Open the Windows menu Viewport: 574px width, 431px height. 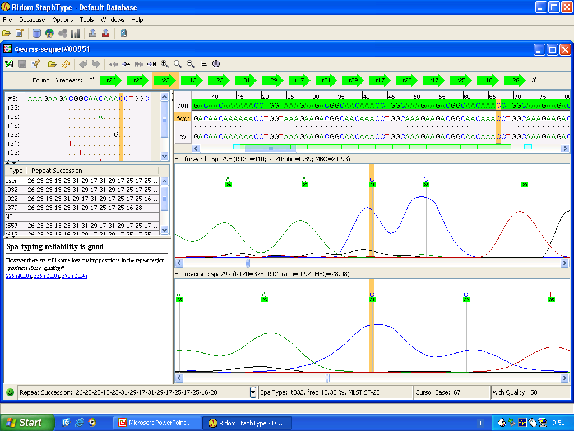(x=113, y=20)
